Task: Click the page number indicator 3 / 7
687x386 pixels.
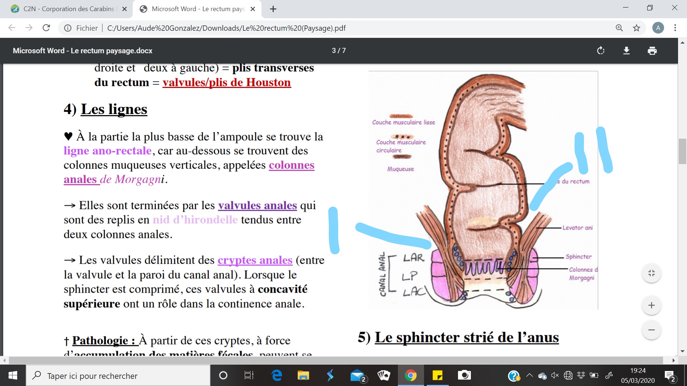Action: pyautogui.click(x=338, y=51)
